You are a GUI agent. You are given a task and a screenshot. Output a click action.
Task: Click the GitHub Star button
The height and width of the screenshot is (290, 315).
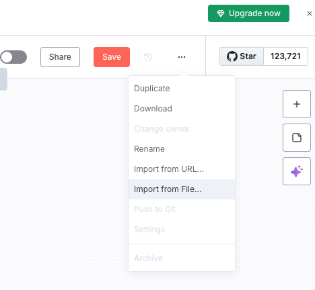242,56
